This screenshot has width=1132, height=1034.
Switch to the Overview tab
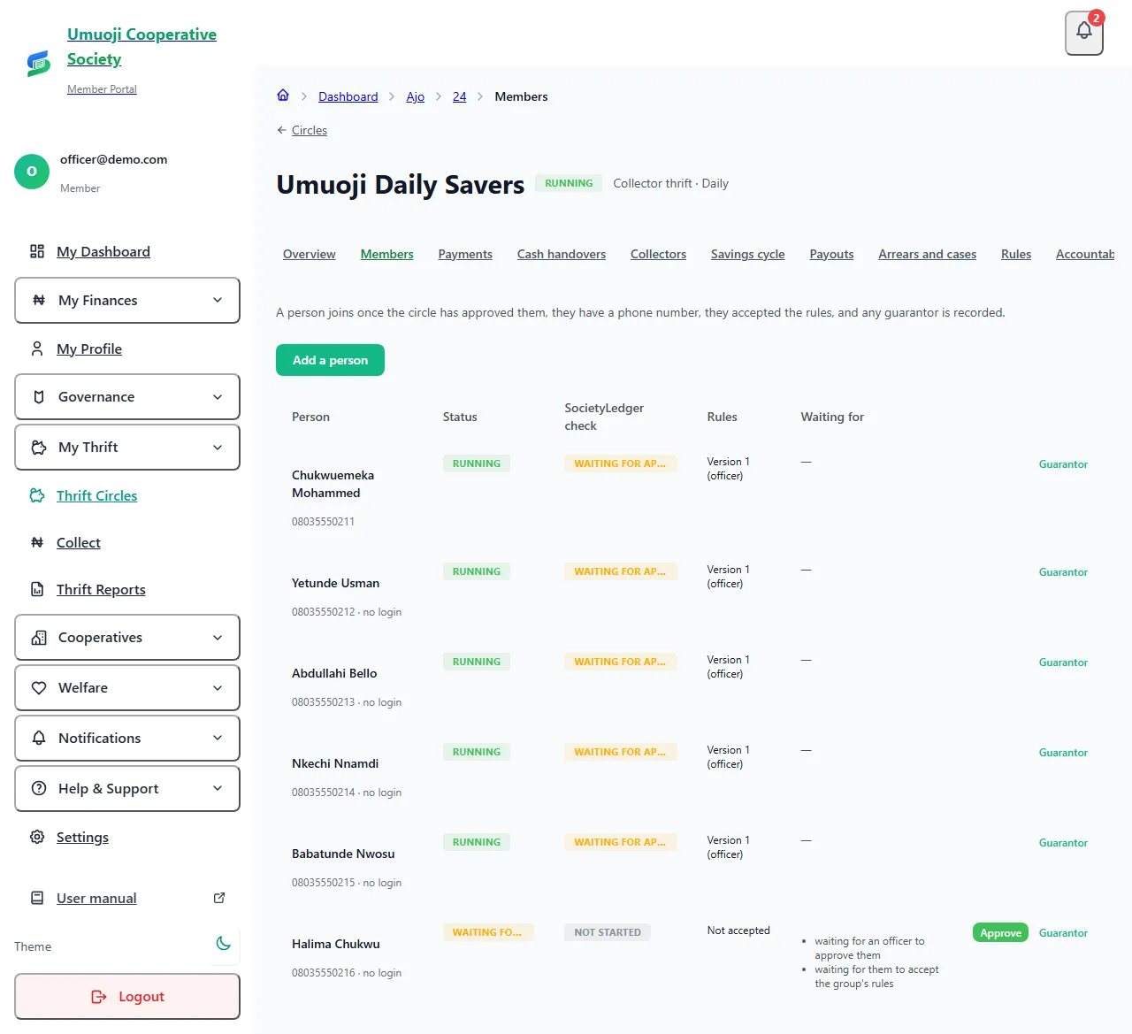click(310, 254)
